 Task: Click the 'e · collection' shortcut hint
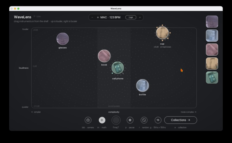(x=180, y=127)
